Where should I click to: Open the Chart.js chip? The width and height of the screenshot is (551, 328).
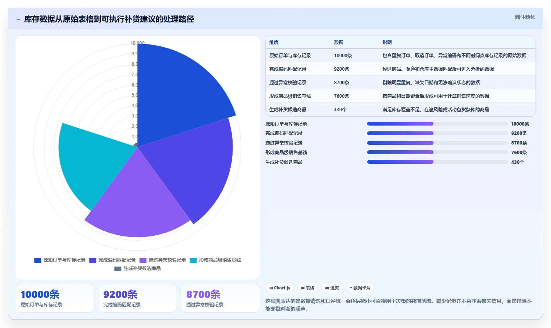[x=280, y=288]
